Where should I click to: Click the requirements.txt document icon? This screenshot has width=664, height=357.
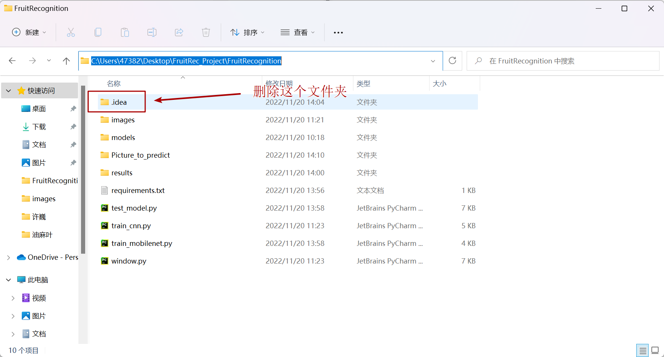click(x=105, y=190)
